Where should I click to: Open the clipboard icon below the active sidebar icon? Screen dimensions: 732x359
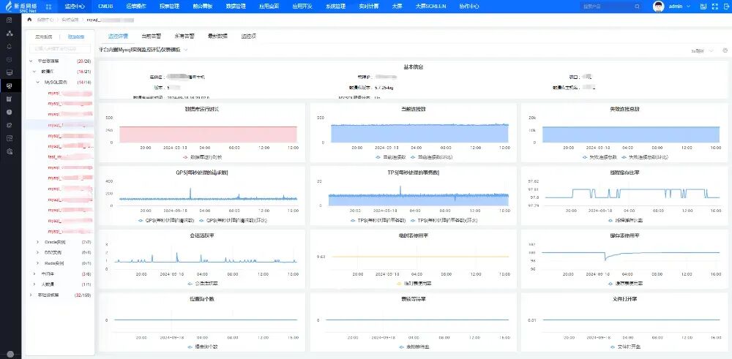(10, 99)
